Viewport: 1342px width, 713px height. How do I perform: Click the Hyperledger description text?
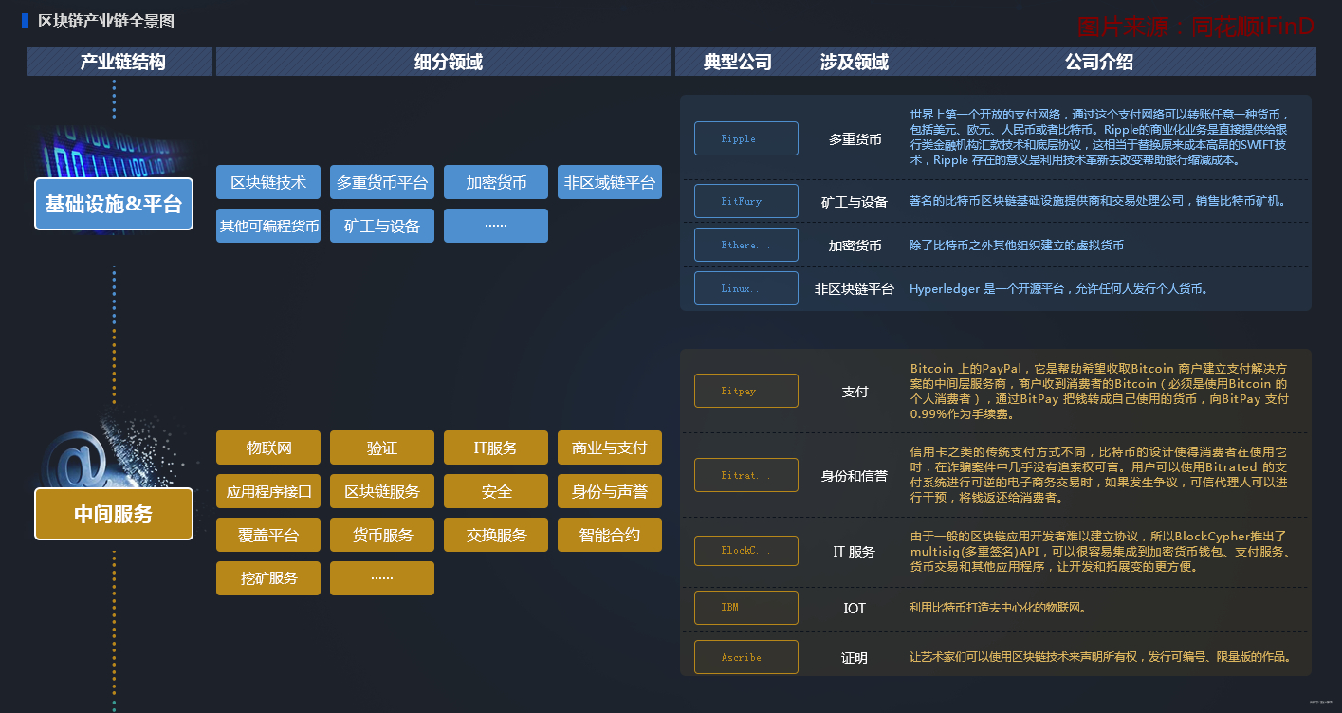(1058, 289)
